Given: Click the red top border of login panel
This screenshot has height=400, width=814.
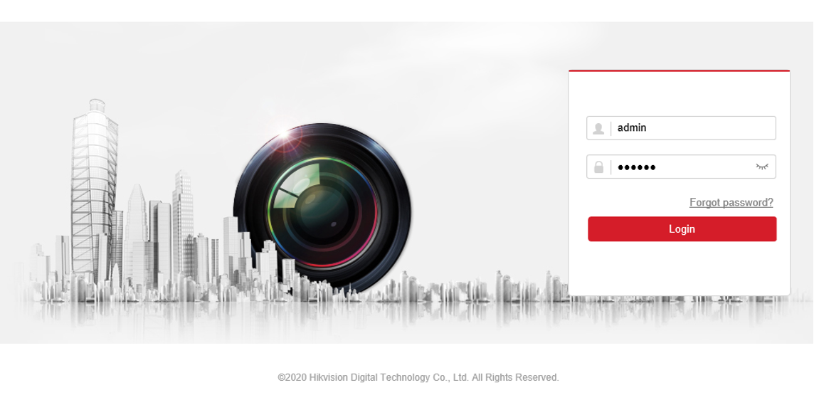Looking at the screenshot, I should click(679, 70).
